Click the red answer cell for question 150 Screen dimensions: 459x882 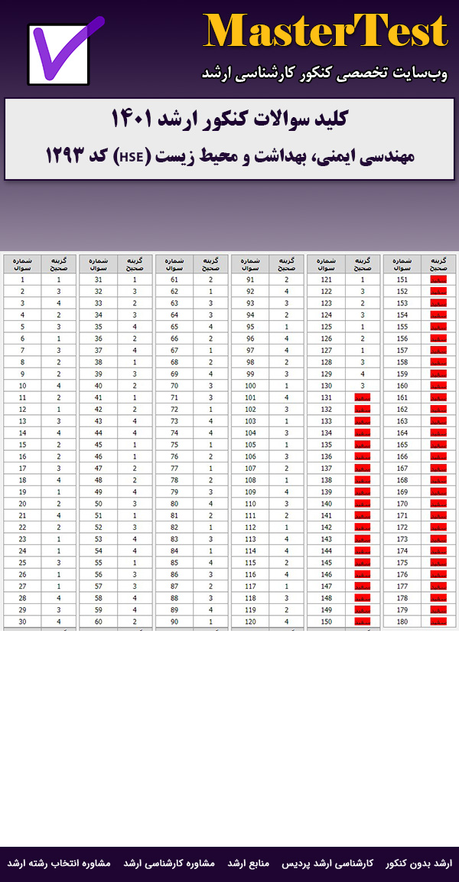click(363, 622)
